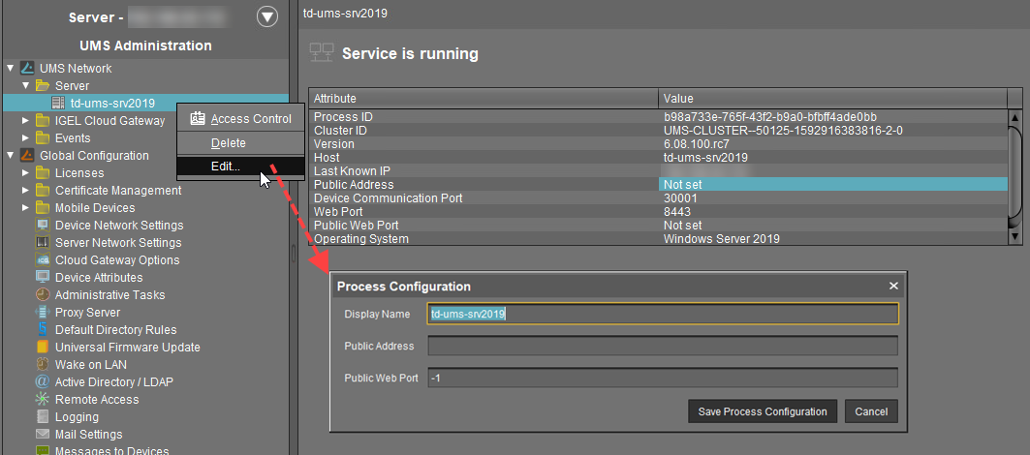Choose Edit... from the context menu

[225, 167]
